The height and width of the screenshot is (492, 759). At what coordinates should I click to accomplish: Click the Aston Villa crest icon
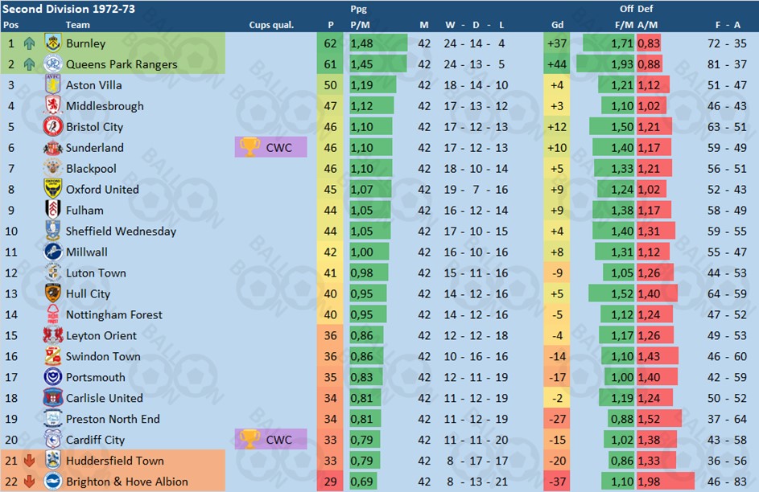pyautogui.click(x=53, y=84)
